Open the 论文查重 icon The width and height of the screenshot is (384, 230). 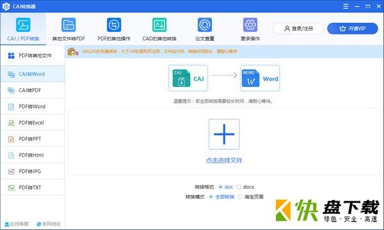(205, 25)
